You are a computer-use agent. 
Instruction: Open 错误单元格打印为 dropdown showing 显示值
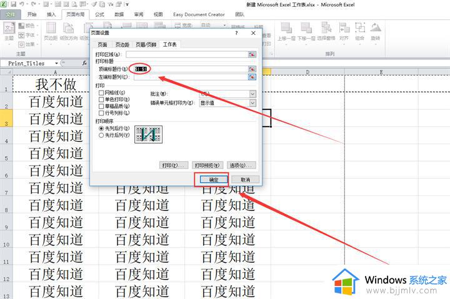tap(252, 103)
